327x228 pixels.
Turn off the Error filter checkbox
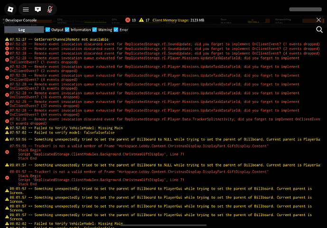pos(116,30)
